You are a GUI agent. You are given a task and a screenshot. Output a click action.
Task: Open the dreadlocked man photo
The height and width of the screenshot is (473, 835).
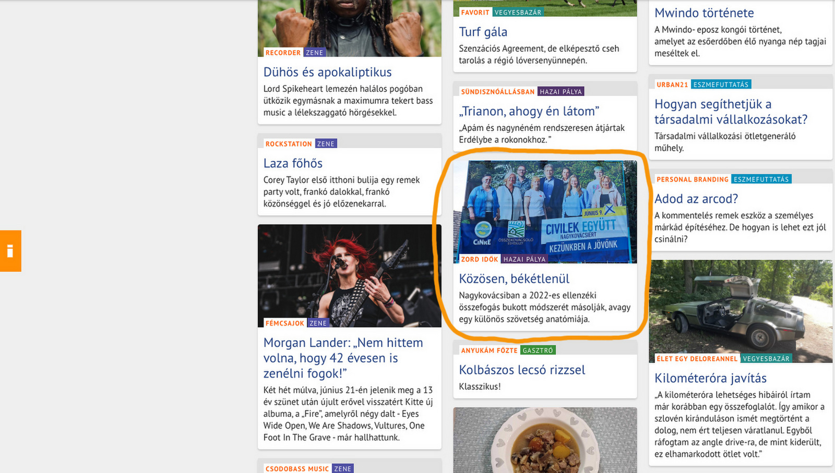coord(350,28)
